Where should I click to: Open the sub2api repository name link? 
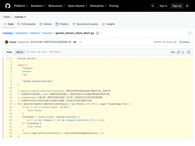(19, 17)
